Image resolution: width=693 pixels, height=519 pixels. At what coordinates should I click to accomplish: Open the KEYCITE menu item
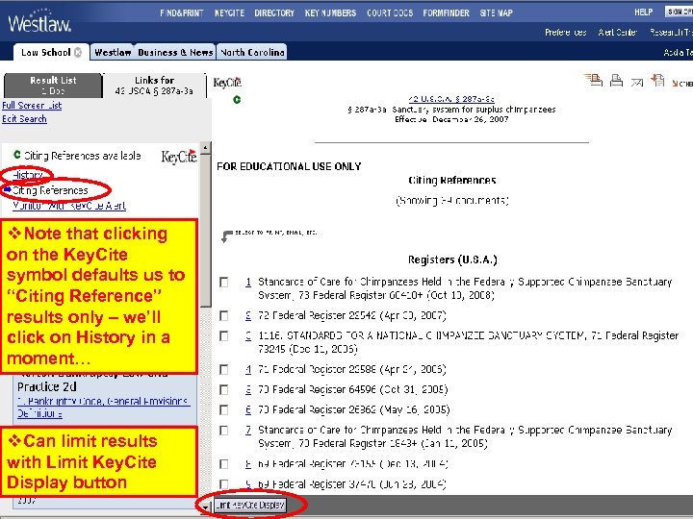(x=229, y=13)
